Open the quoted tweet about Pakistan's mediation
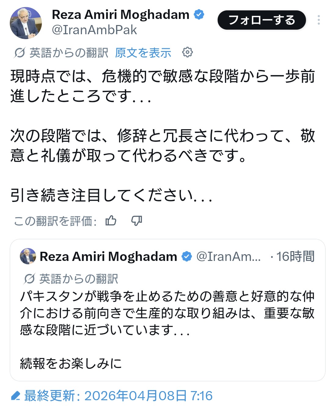The height and width of the screenshot is (410, 335). 167,313
